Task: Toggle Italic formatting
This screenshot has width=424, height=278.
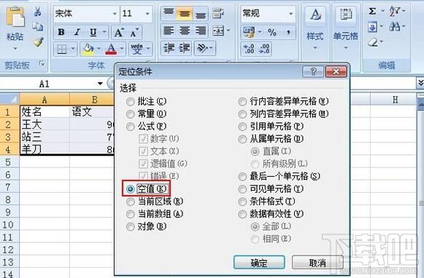Action: pos(77,32)
